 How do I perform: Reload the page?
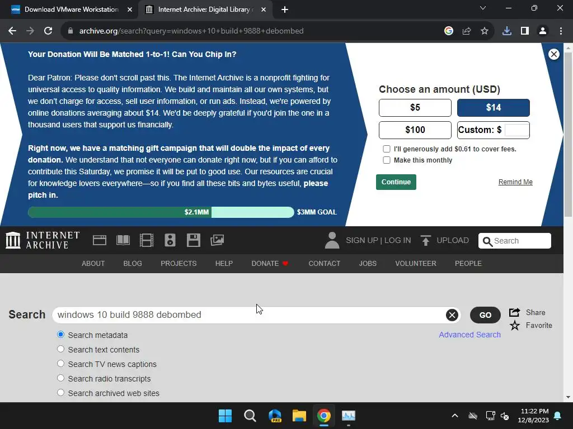(x=48, y=31)
